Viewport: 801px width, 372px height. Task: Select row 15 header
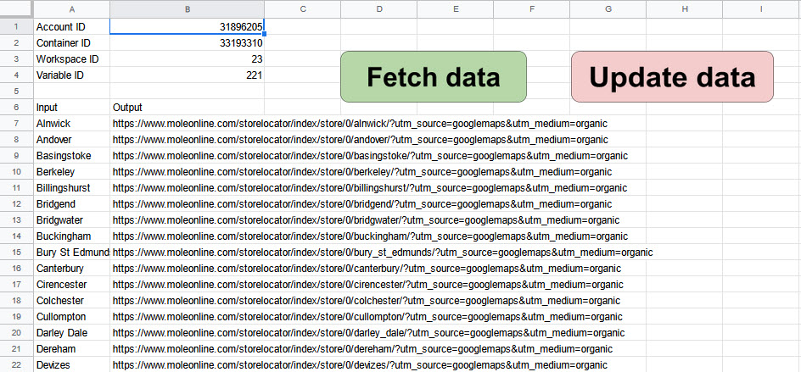tap(16, 253)
